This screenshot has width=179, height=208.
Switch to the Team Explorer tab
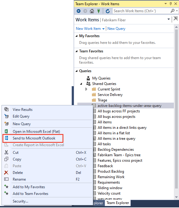pos(118,203)
